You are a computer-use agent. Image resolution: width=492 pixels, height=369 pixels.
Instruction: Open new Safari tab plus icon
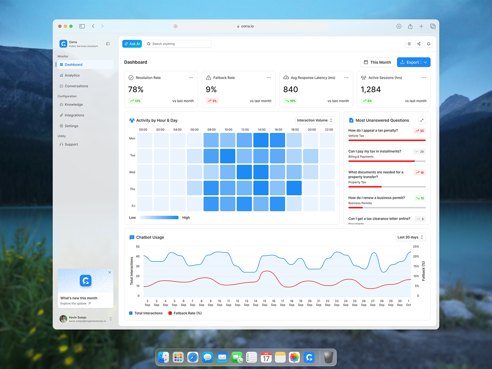(x=421, y=26)
